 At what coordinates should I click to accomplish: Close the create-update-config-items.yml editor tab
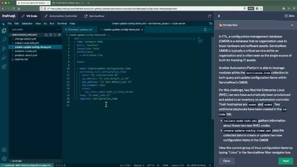click(142, 30)
